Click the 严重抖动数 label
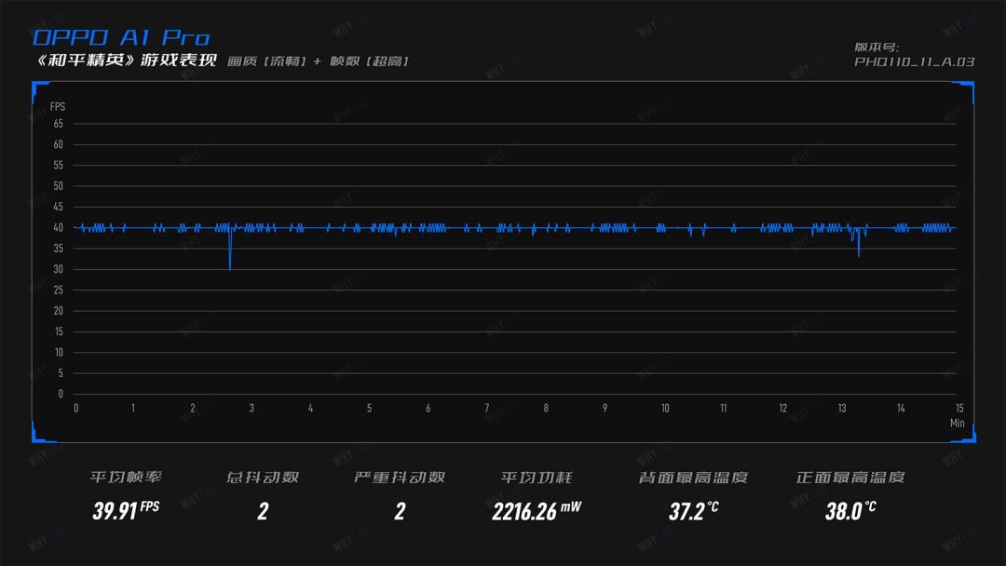Image resolution: width=1006 pixels, height=566 pixels. (399, 477)
